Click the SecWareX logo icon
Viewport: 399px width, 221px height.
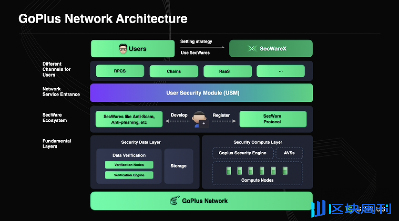[252, 49]
